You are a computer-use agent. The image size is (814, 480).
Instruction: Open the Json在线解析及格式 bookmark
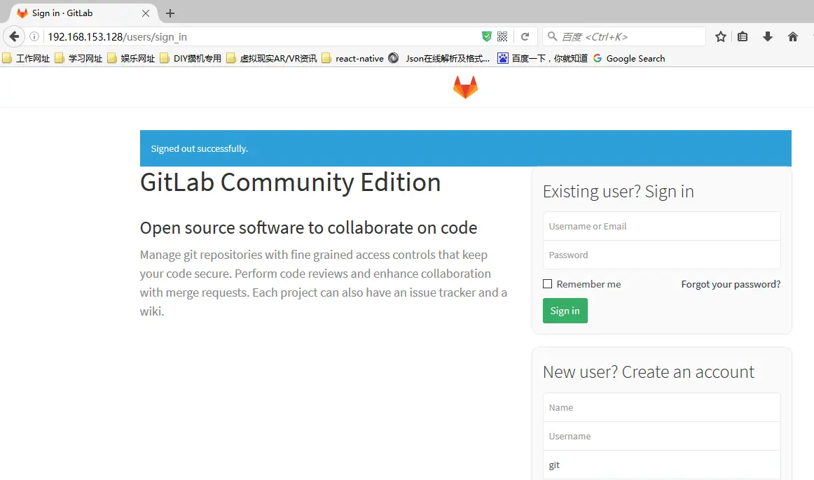click(x=439, y=59)
